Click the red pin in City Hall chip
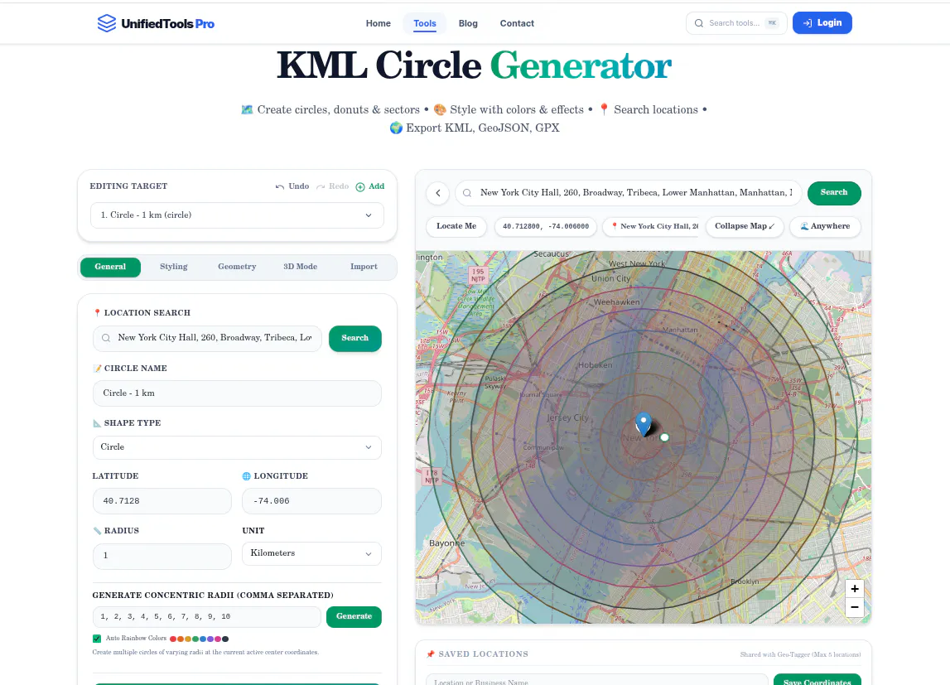The image size is (950, 685). tap(615, 226)
